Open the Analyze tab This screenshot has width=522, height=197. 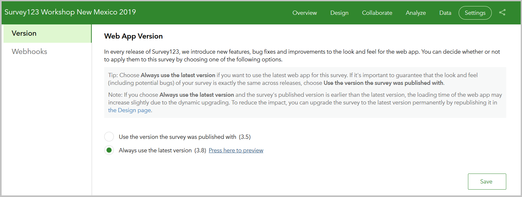416,13
